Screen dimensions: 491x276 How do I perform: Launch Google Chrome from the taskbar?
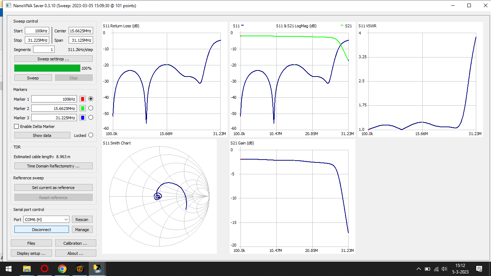pyautogui.click(x=62, y=268)
